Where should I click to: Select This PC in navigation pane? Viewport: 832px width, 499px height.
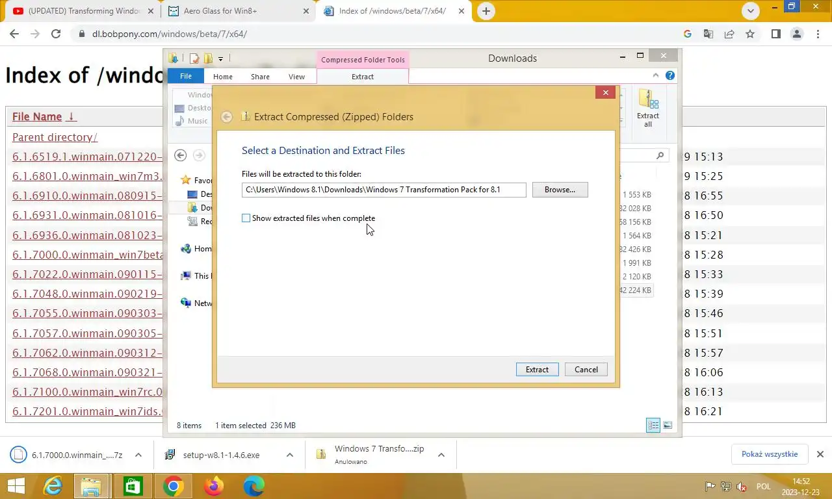point(196,275)
